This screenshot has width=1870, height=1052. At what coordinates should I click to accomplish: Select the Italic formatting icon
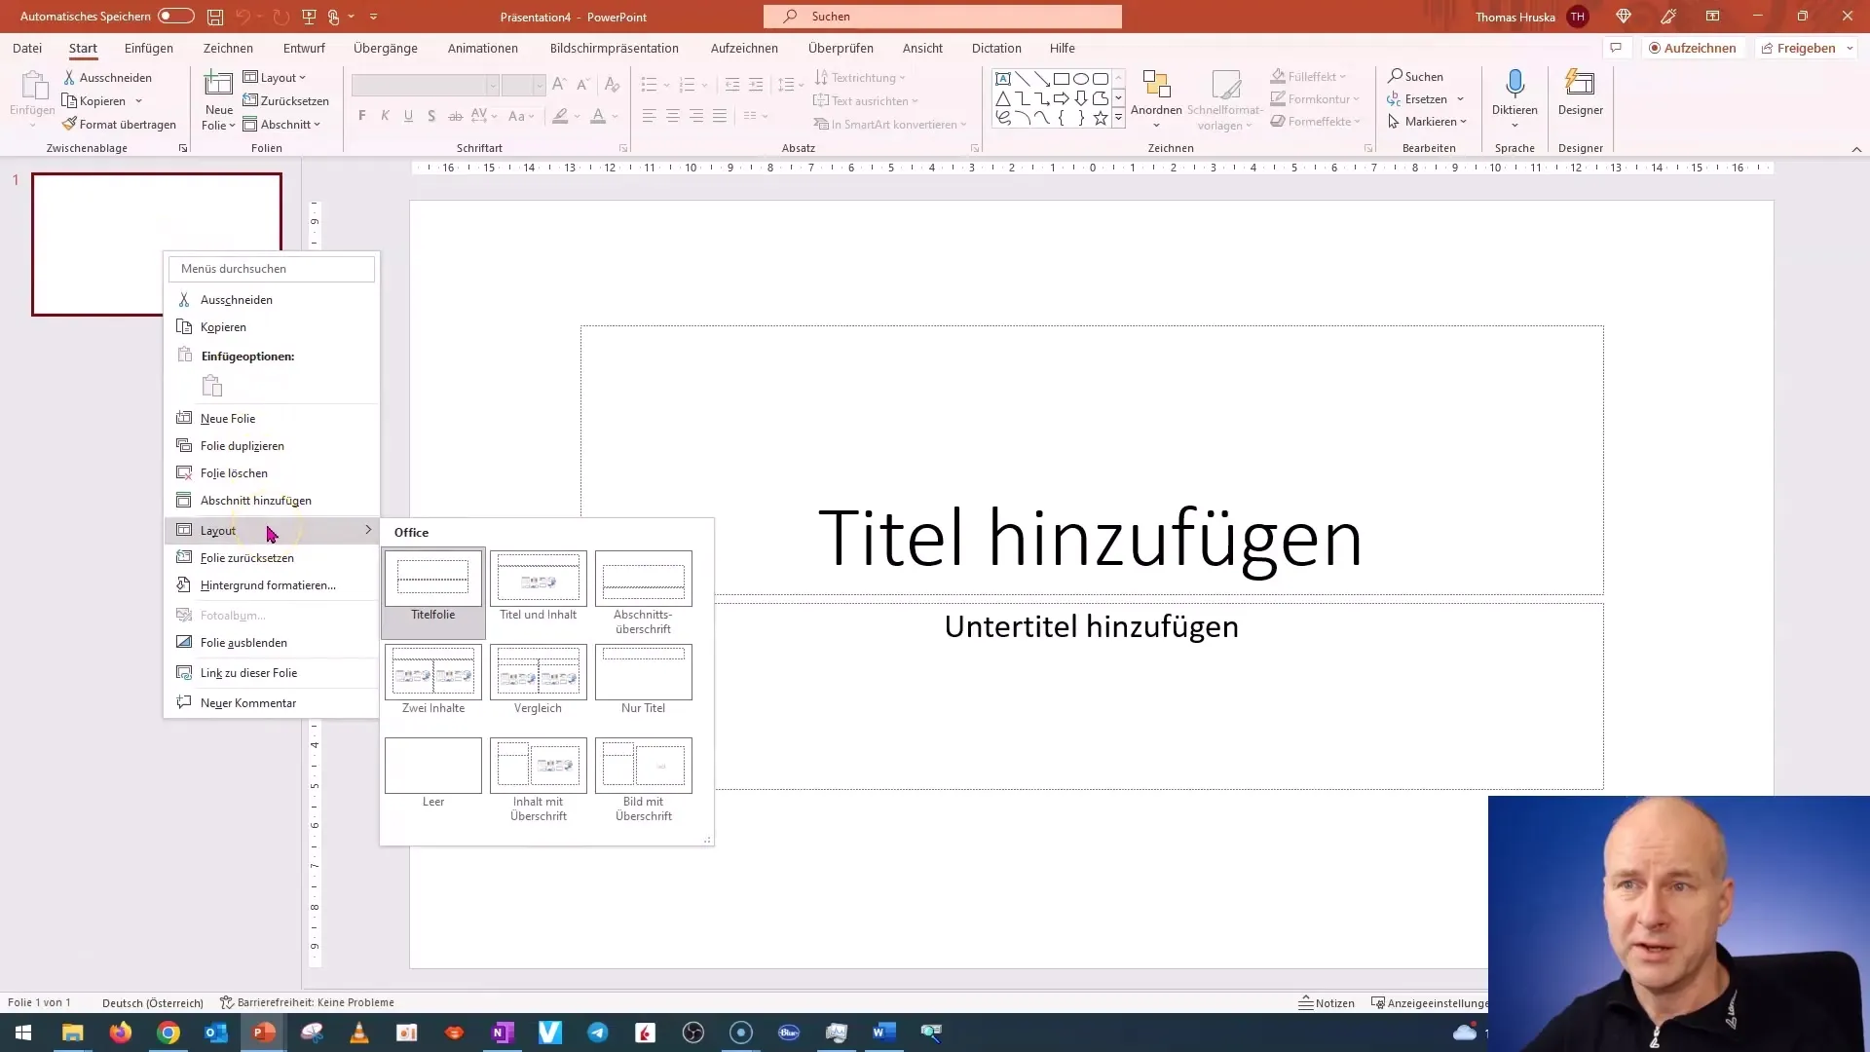point(386,116)
